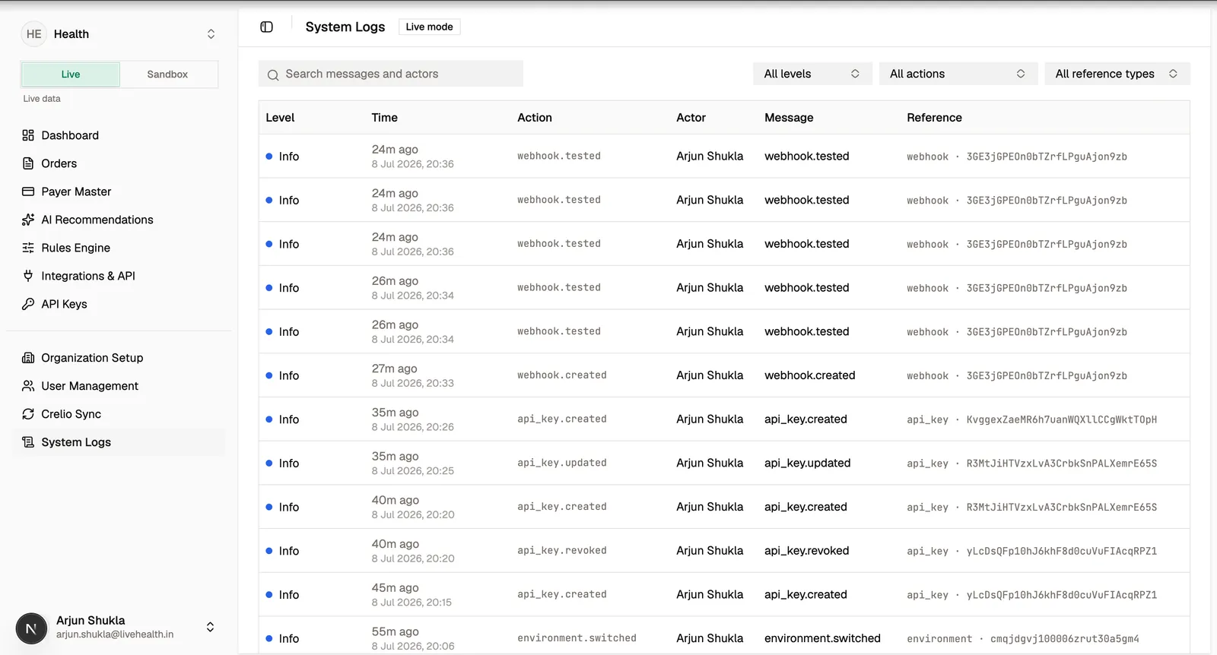Open the All levels filter dropdown
This screenshot has height=655, width=1217.
[x=812, y=74]
